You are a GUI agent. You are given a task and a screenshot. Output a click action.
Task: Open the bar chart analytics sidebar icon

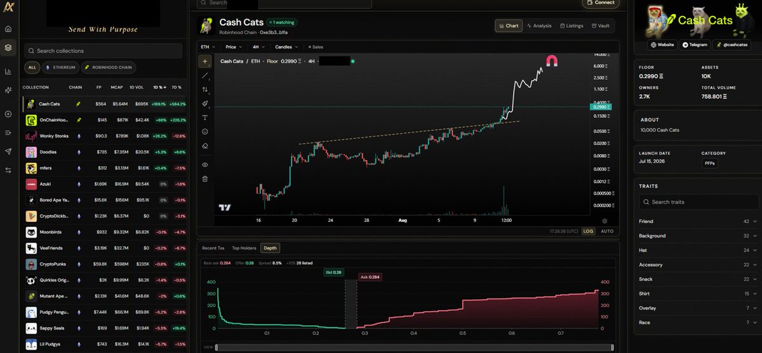pos(8,72)
